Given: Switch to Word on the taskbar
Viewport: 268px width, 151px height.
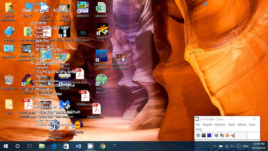Looking at the screenshot, I should [78, 146].
